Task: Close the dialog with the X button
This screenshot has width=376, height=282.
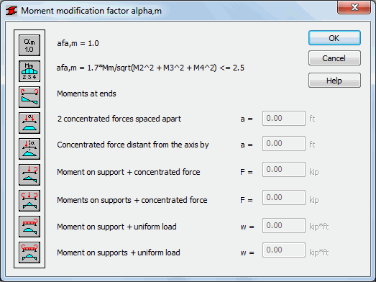Action: tap(354, 7)
